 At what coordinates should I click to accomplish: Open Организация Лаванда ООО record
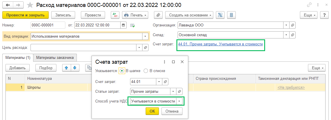pos(292,25)
